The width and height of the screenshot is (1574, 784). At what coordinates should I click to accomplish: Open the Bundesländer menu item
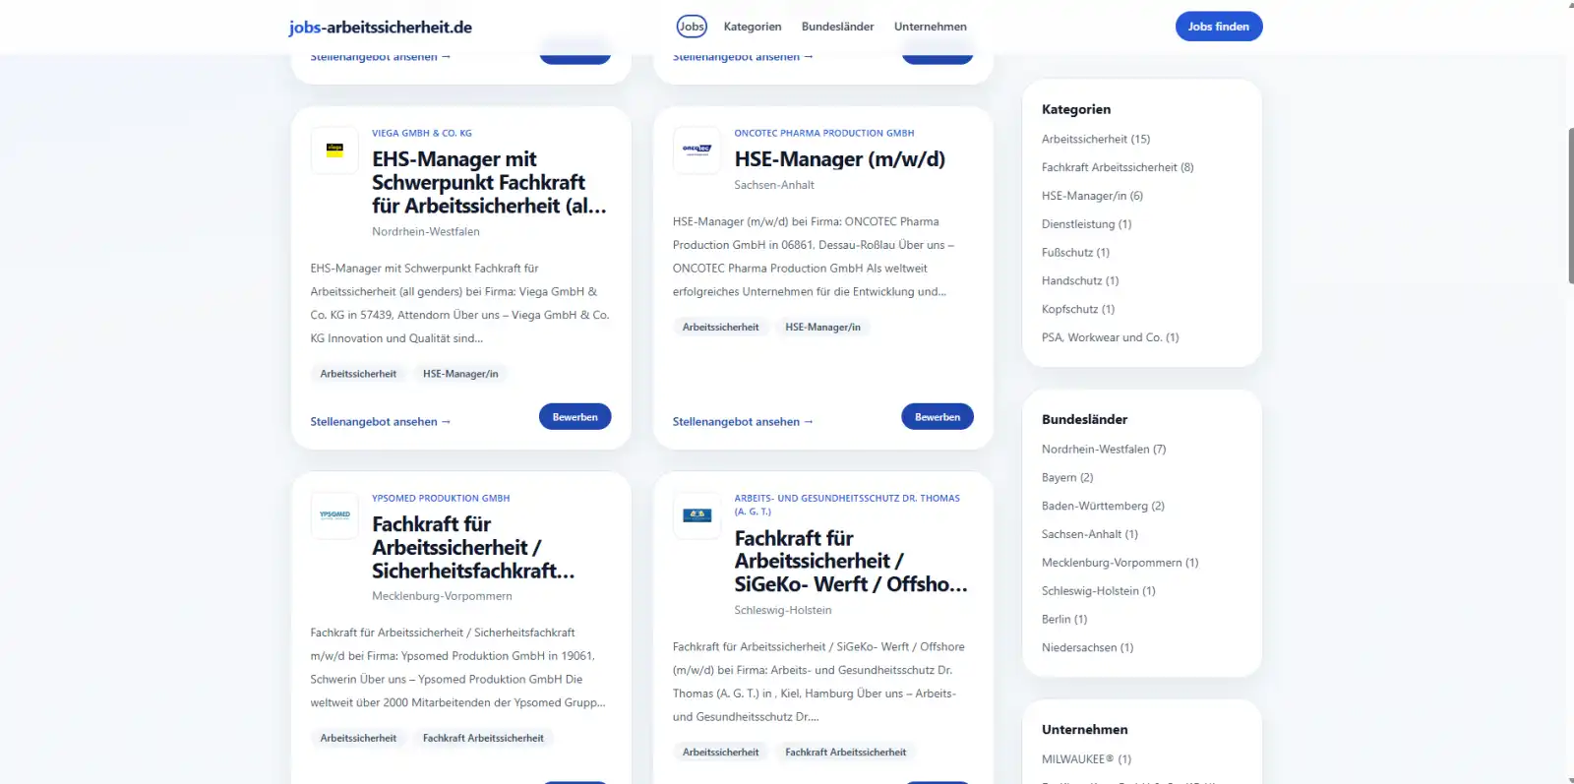(x=837, y=27)
